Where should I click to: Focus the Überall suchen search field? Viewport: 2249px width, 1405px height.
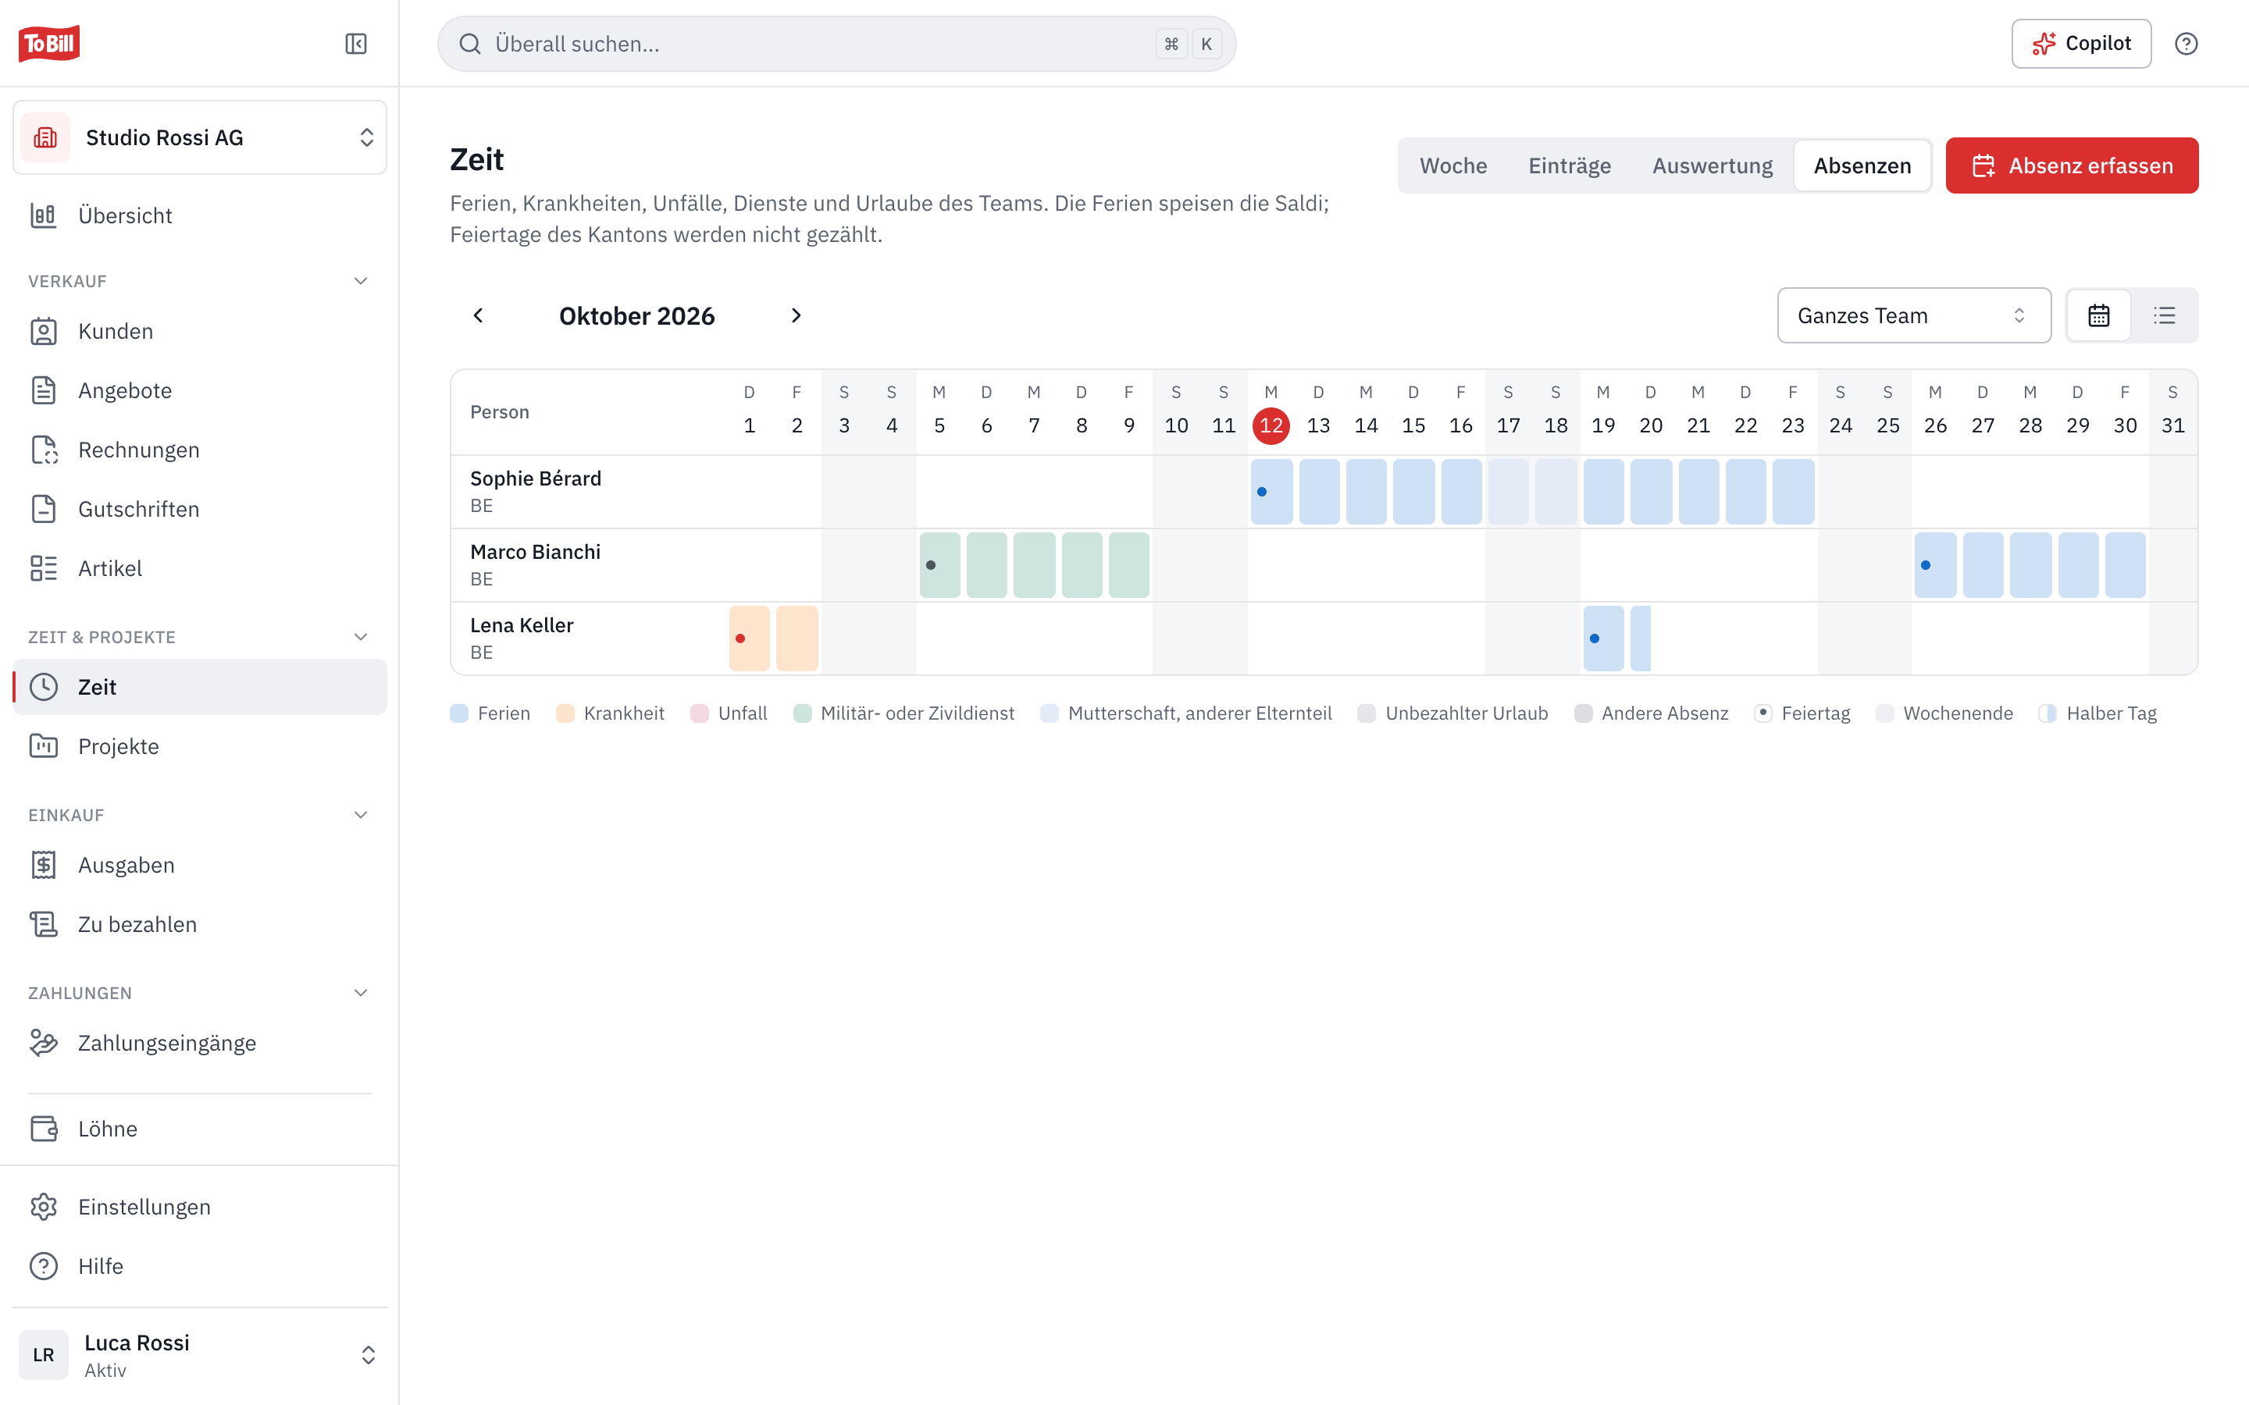click(836, 44)
